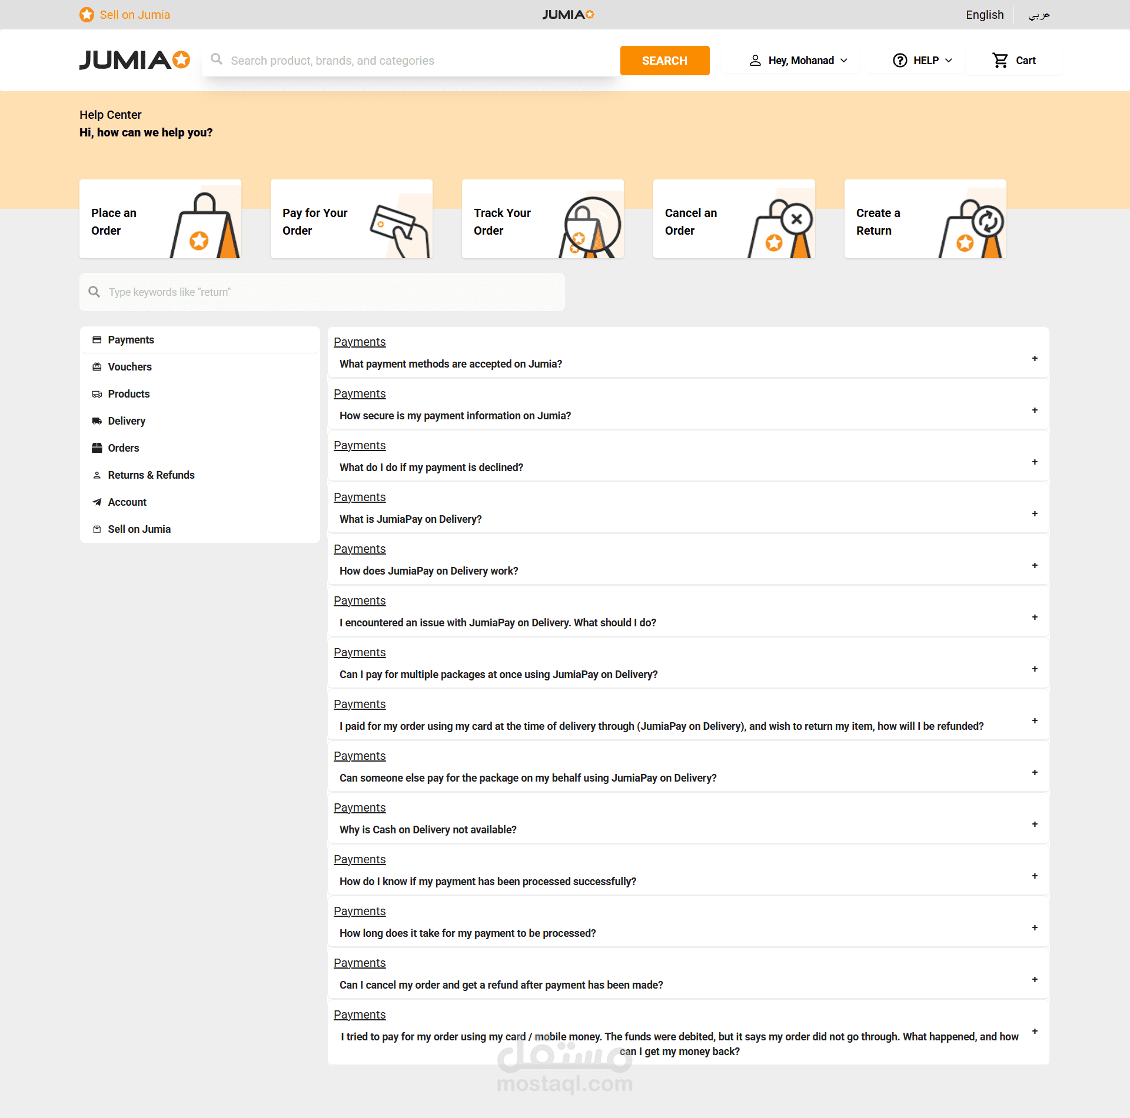Switch language to Arabic
The width and height of the screenshot is (1130, 1118).
click(x=1039, y=15)
